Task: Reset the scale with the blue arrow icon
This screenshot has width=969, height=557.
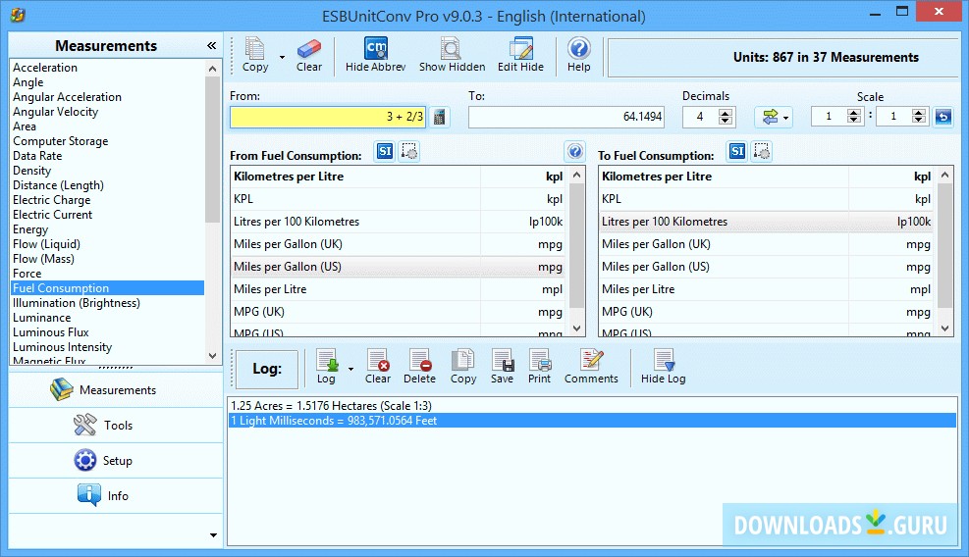Action: coord(943,117)
